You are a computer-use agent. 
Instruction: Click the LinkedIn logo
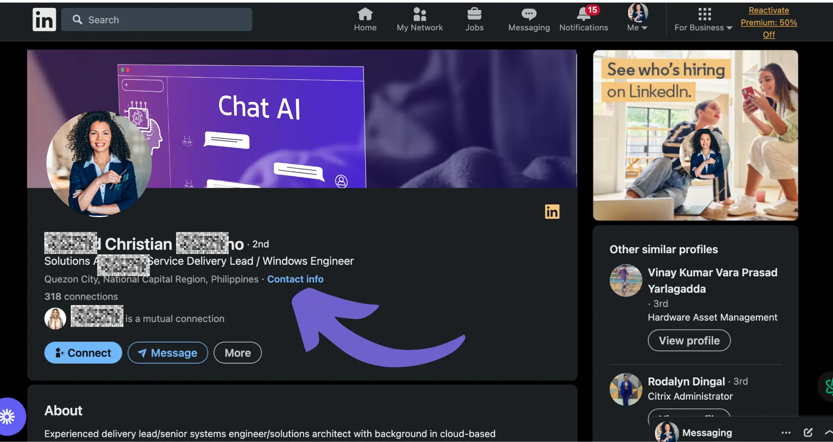pos(44,19)
